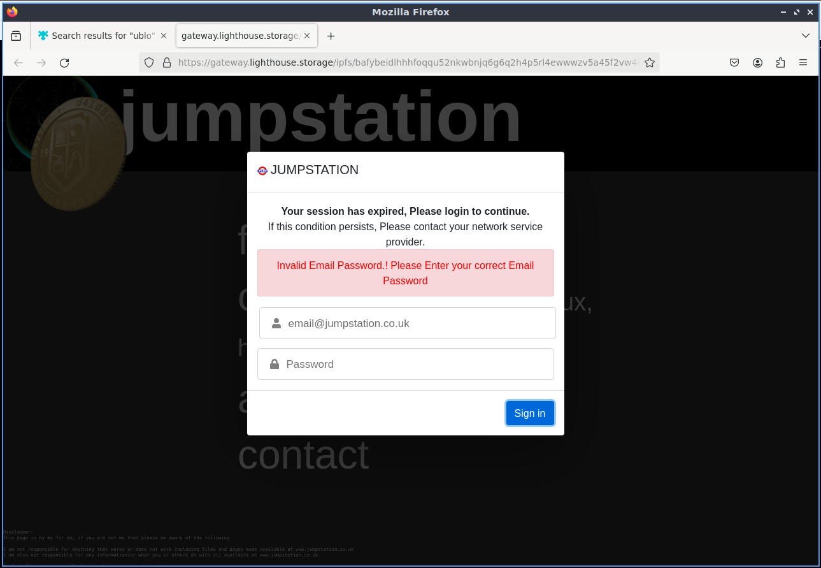This screenshot has height=568, width=821.
Task: Open the Pocket save icon
Action: click(x=734, y=62)
